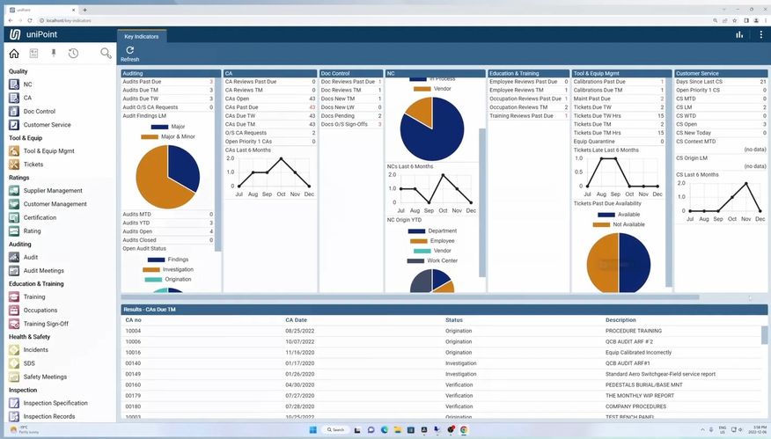Click the Incidents icon in Health & Safety
This screenshot has height=439, width=771.
point(14,350)
